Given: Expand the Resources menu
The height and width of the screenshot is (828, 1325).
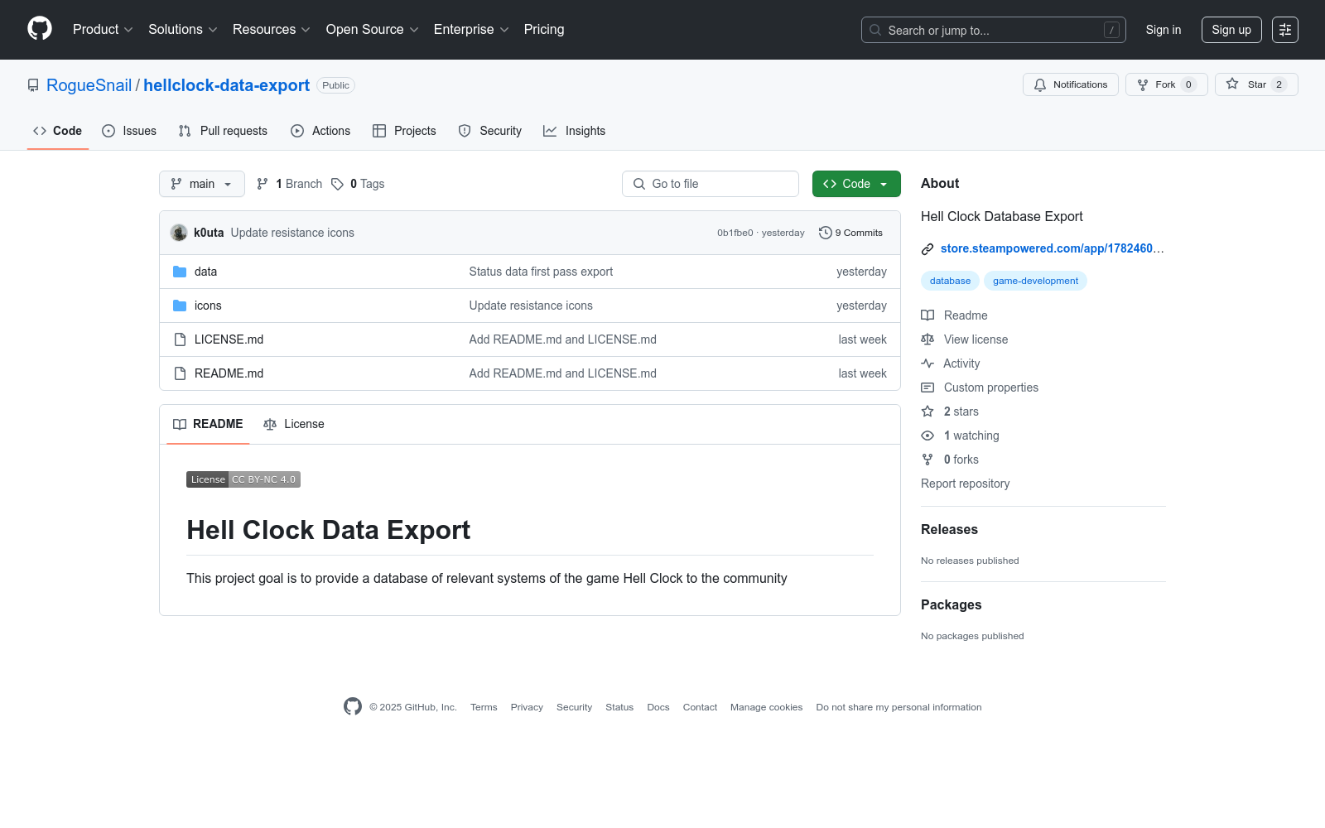Looking at the screenshot, I should [272, 29].
